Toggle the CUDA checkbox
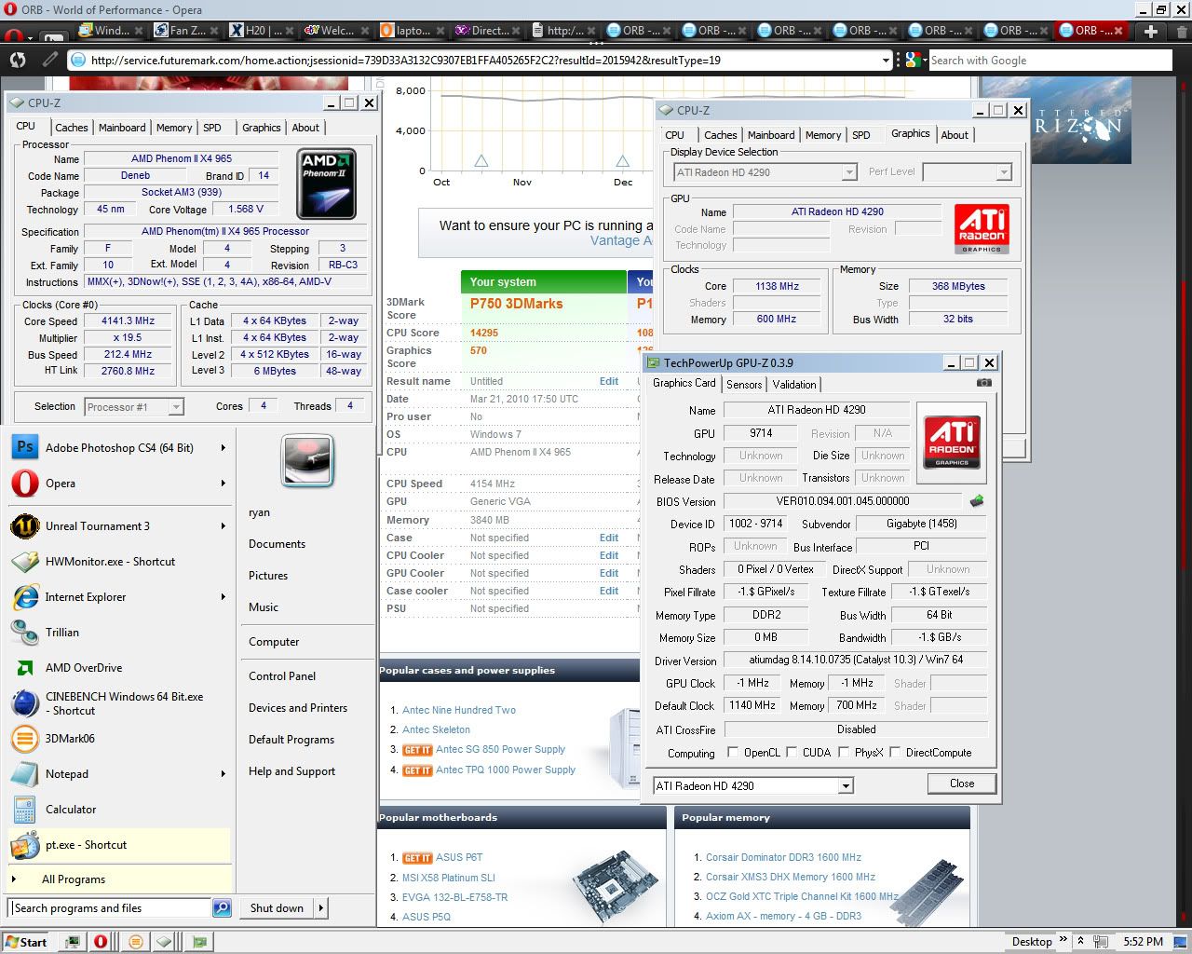This screenshot has height=954, width=1192. pyautogui.click(x=792, y=753)
